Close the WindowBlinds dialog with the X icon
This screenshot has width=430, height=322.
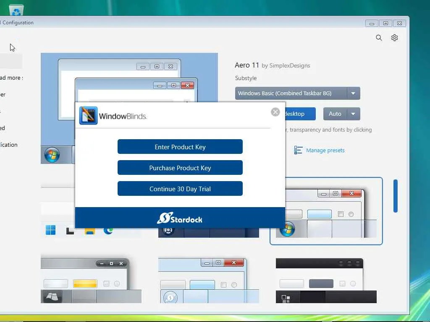click(275, 112)
